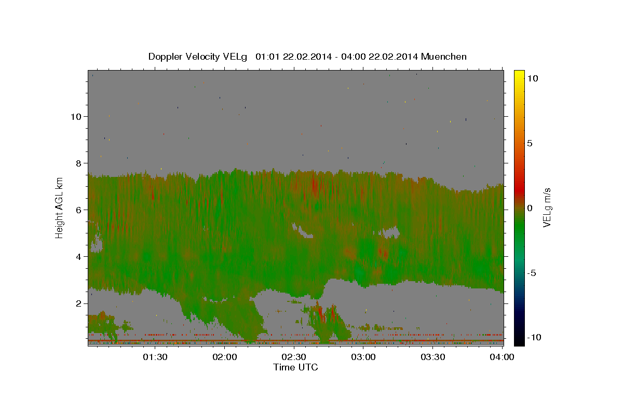623x415 pixels.
Task: Click the yellow top of the colorbar
Action: (x=519, y=75)
